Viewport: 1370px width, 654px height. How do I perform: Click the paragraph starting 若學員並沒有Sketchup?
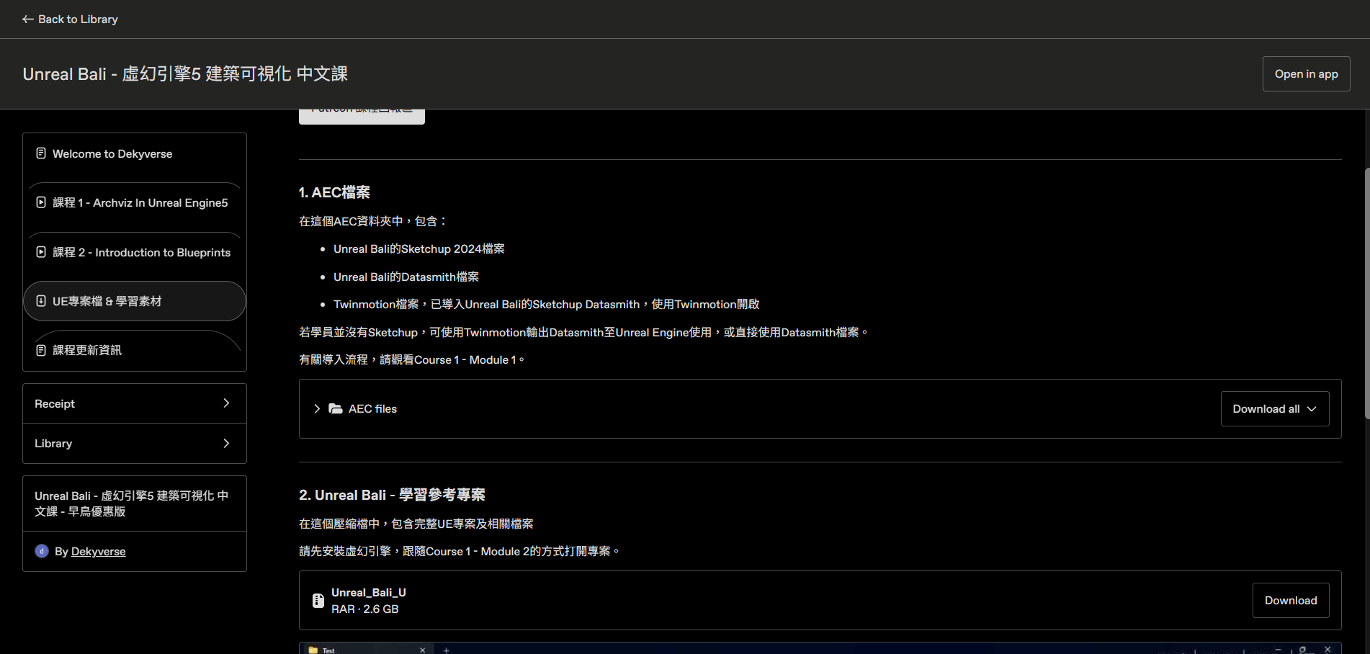584,333
